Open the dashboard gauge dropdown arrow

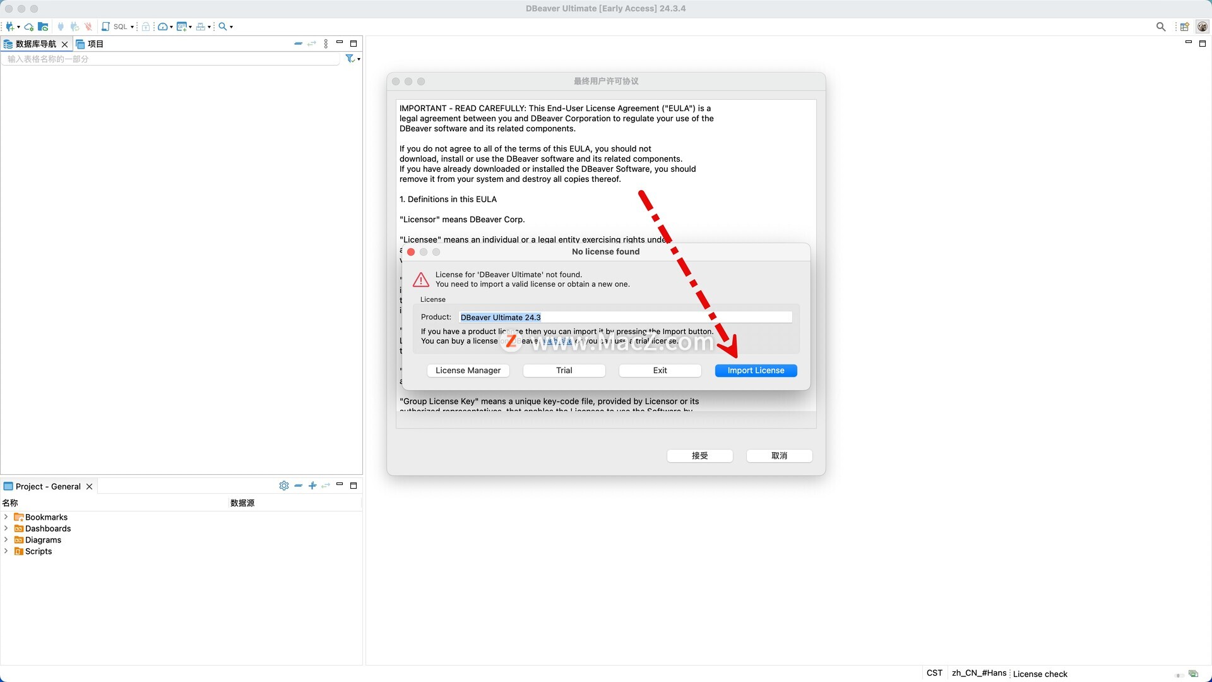[172, 27]
